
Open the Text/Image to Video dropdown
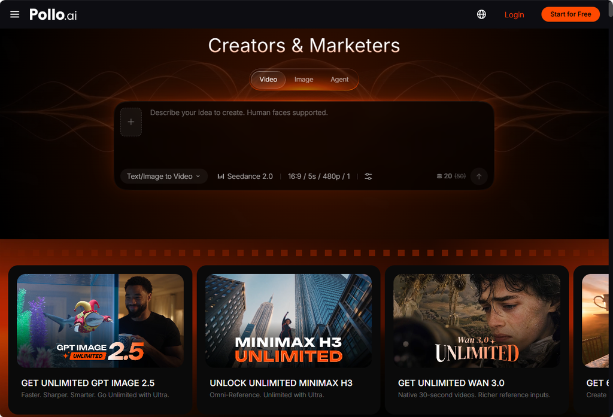163,176
